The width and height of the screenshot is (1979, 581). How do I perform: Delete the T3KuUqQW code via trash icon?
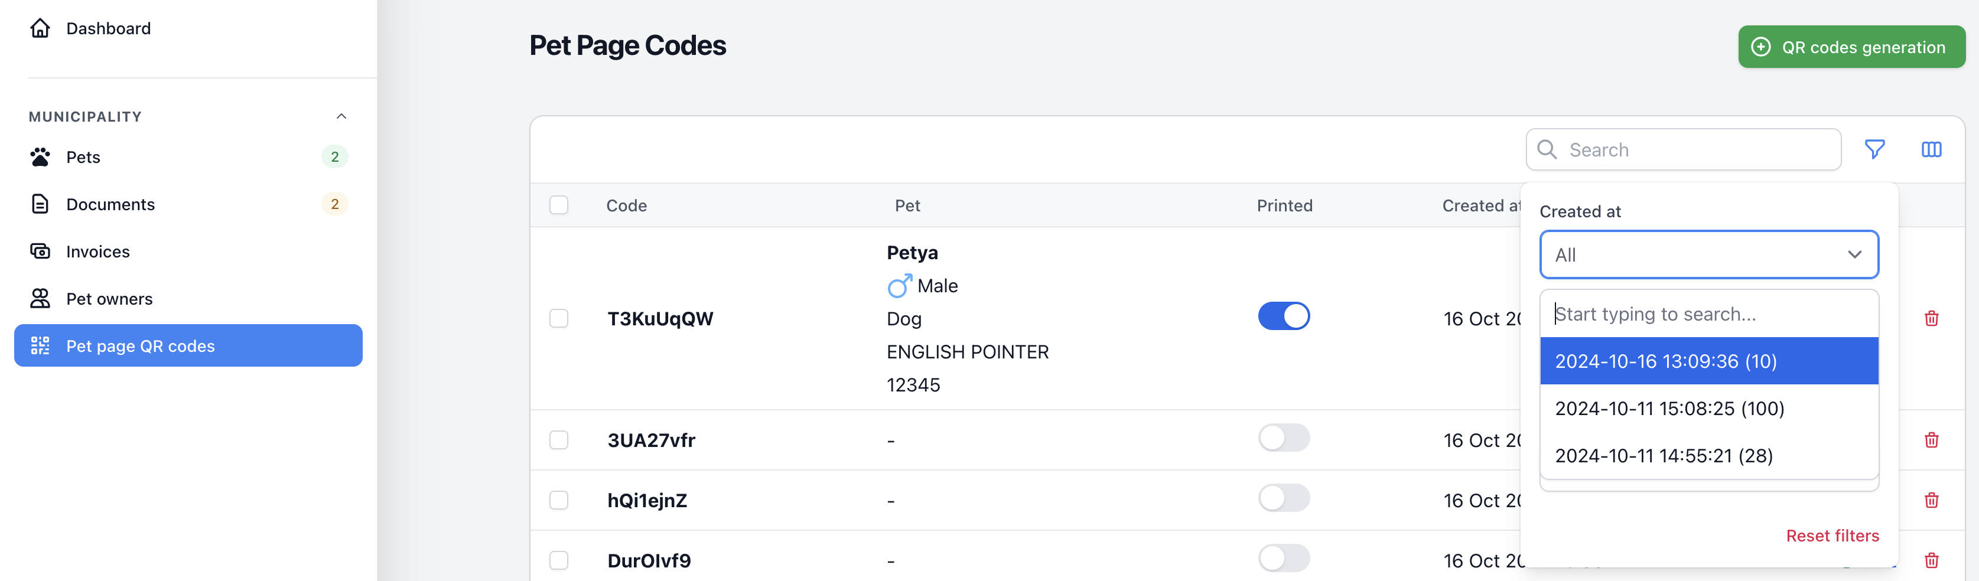click(x=1931, y=318)
